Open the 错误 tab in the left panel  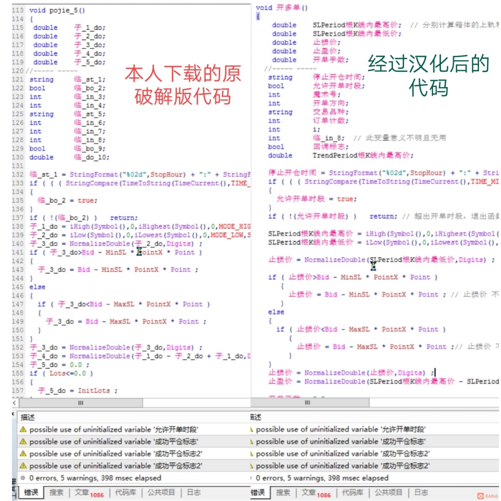(31, 492)
